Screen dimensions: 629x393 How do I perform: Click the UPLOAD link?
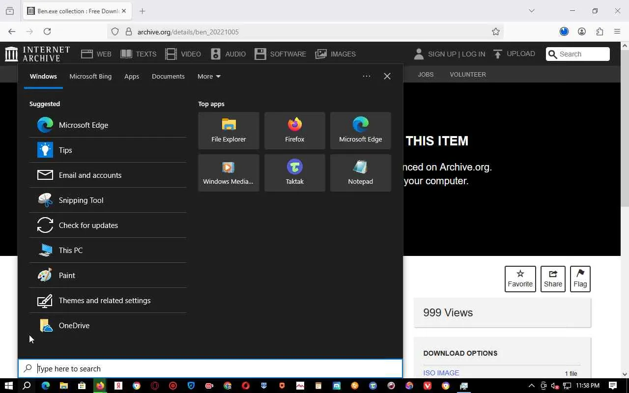514,54
